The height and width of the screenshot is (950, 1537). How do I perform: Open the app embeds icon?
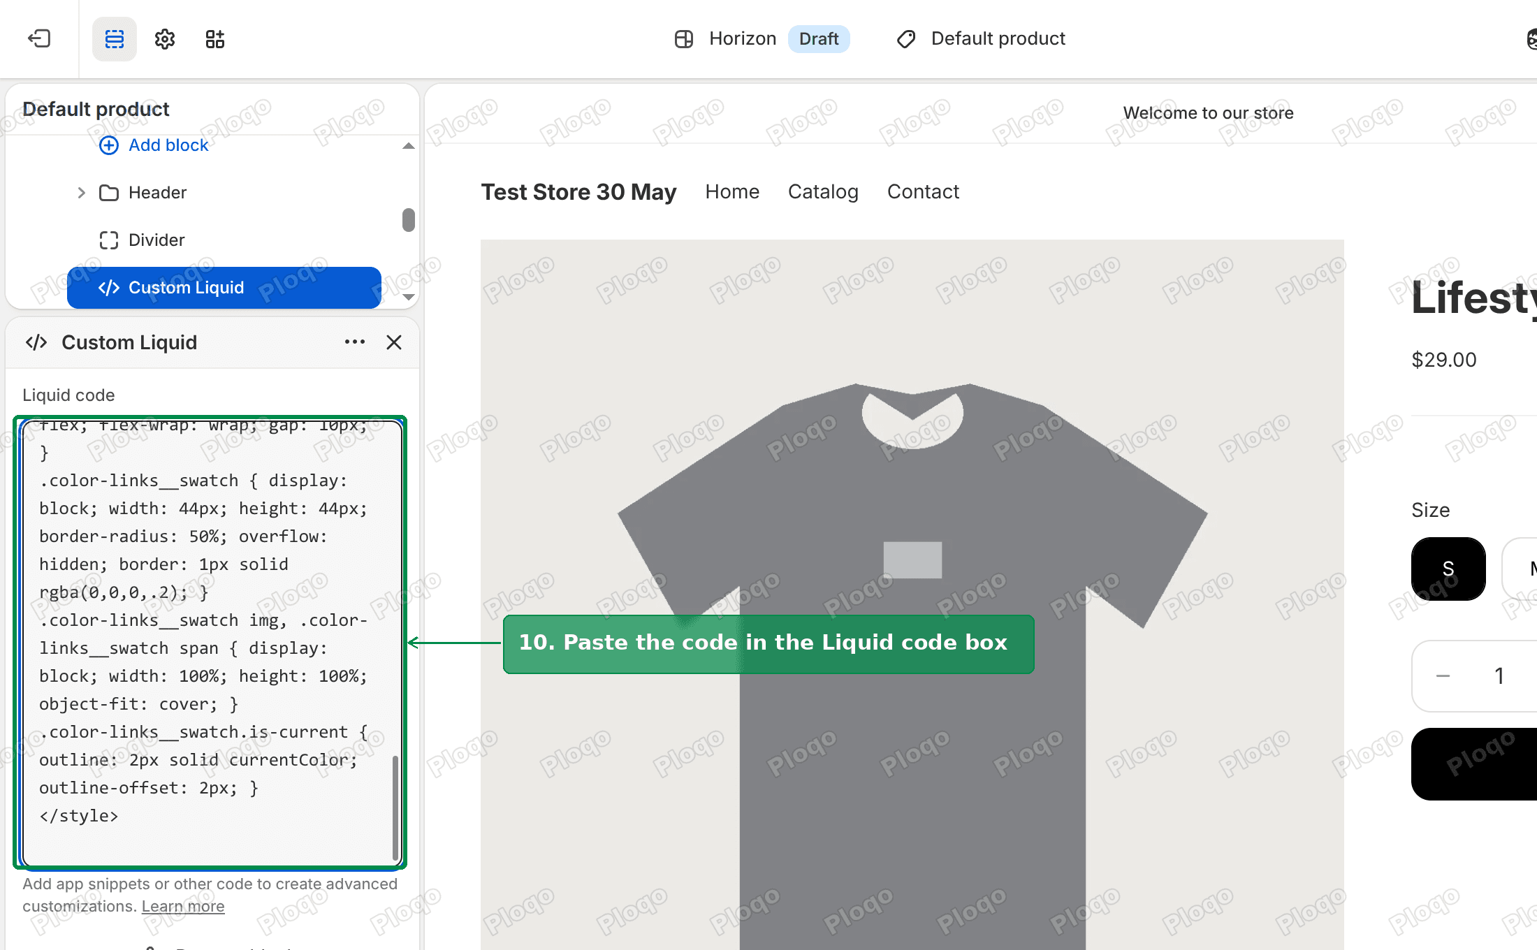coord(215,39)
